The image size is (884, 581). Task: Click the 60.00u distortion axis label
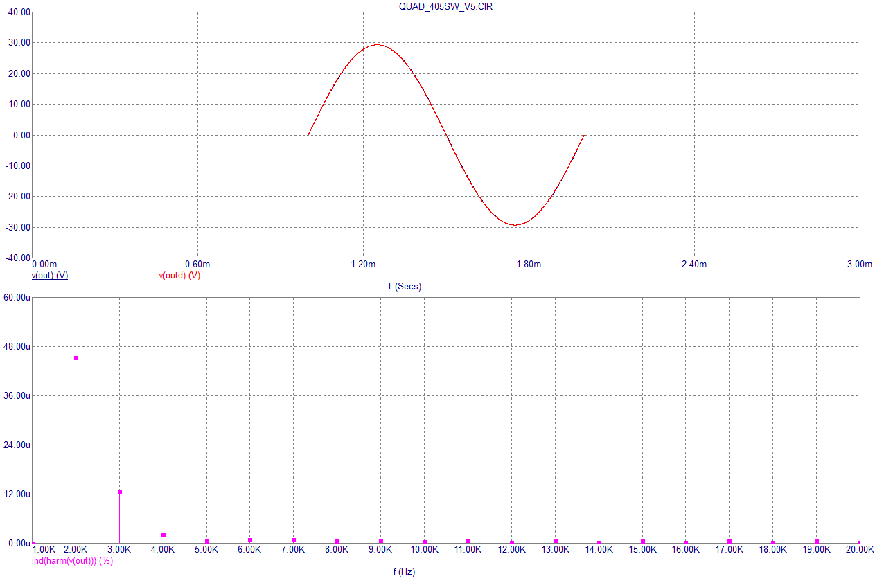point(17,297)
